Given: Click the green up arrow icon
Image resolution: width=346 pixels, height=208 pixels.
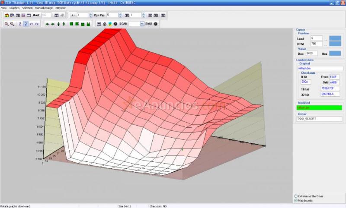Looking at the screenshot, I should (58, 24).
